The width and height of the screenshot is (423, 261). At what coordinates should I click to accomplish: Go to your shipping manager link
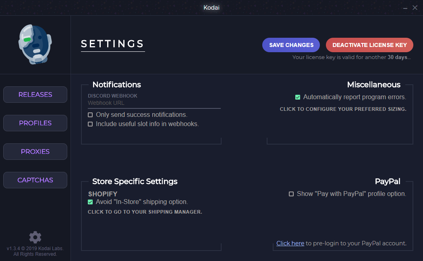point(145,212)
